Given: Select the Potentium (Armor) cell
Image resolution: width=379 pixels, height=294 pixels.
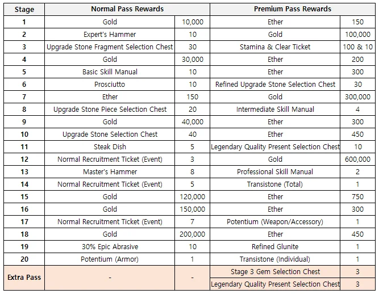Looking at the screenshot, I should pyautogui.click(x=110, y=259).
